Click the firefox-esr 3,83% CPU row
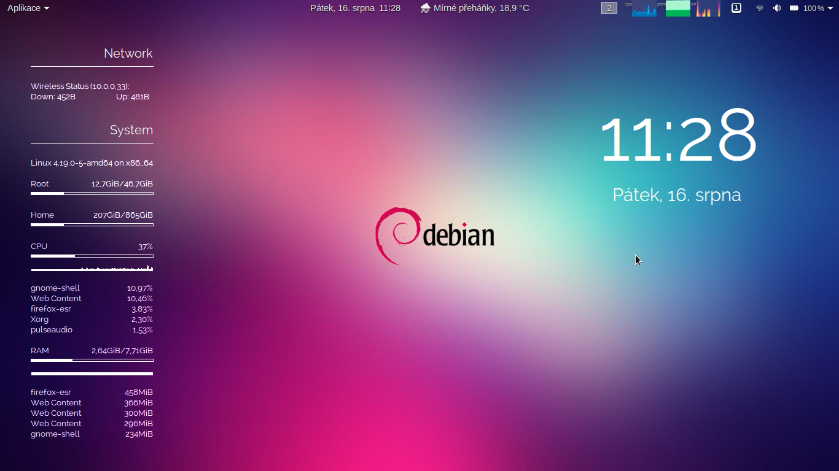Viewport: 839px width, 471px height. click(92, 309)
